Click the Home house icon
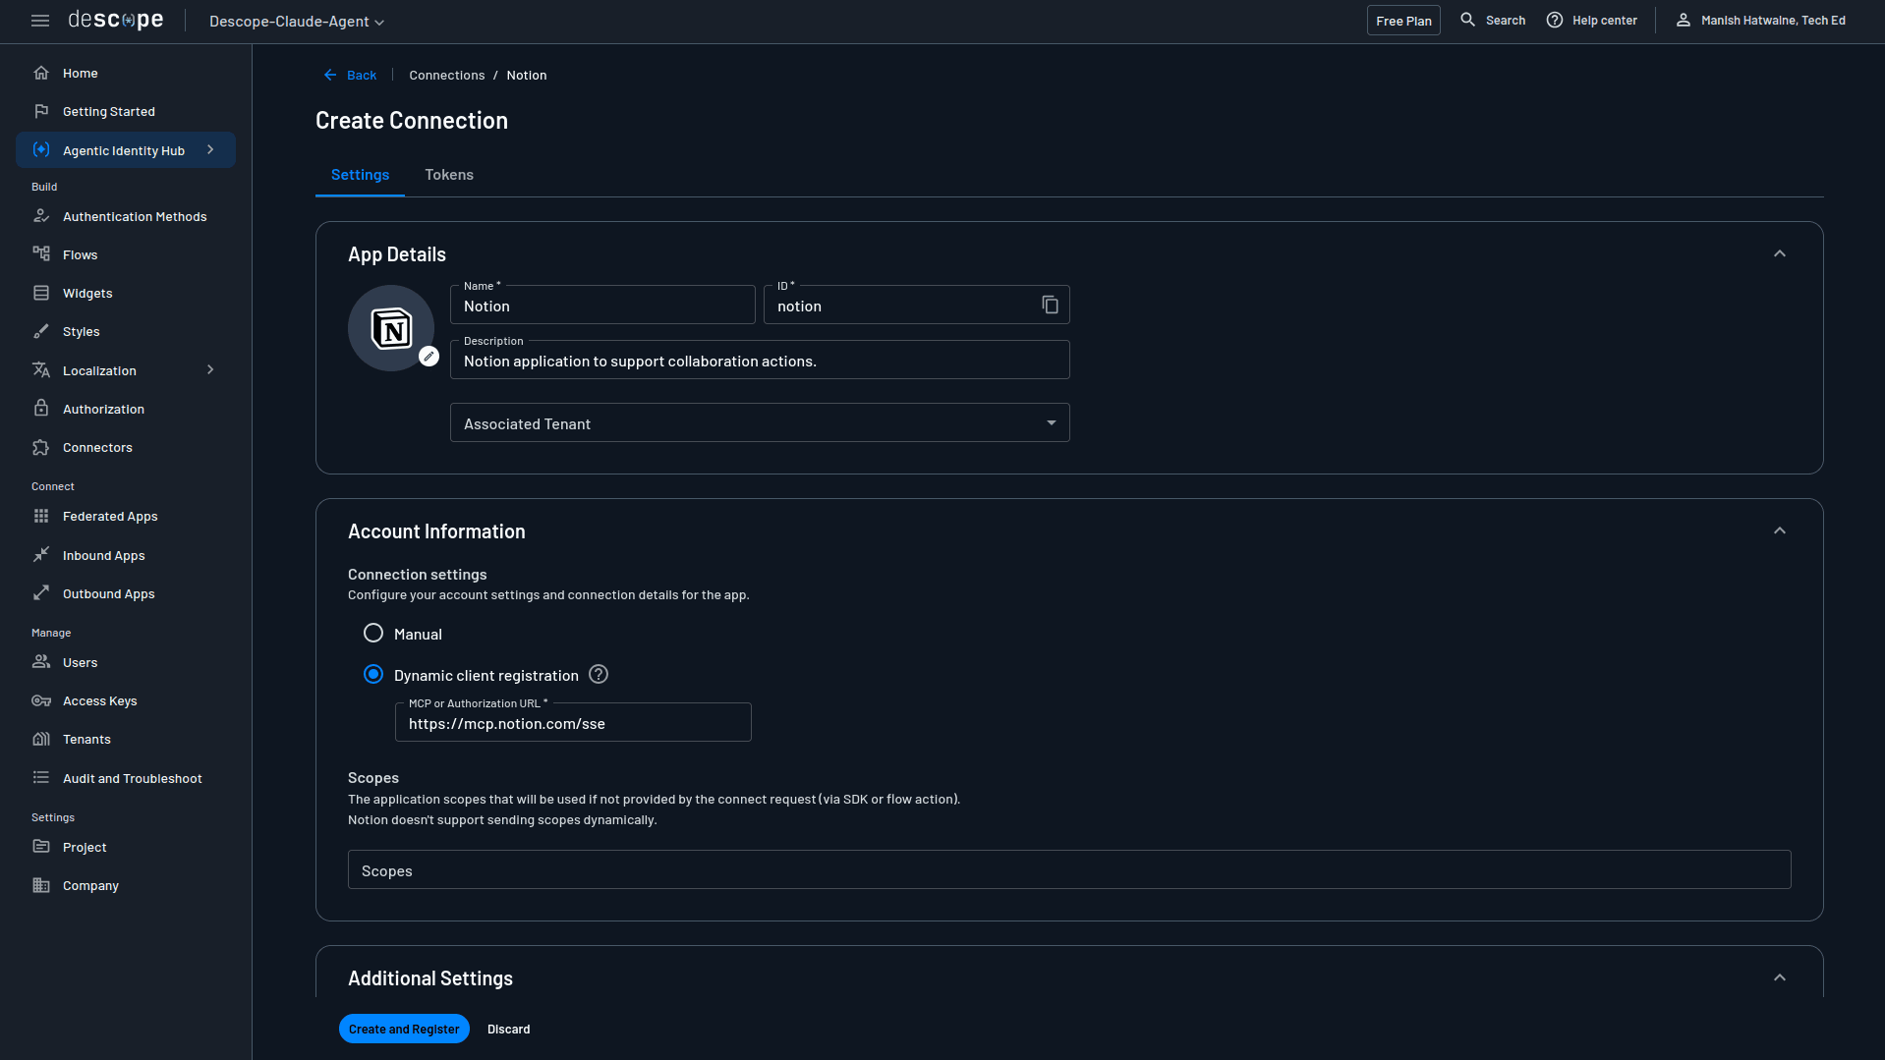Image resolution: width=1885 pixels, height=1060 pixels. click(x=41, y=73)
